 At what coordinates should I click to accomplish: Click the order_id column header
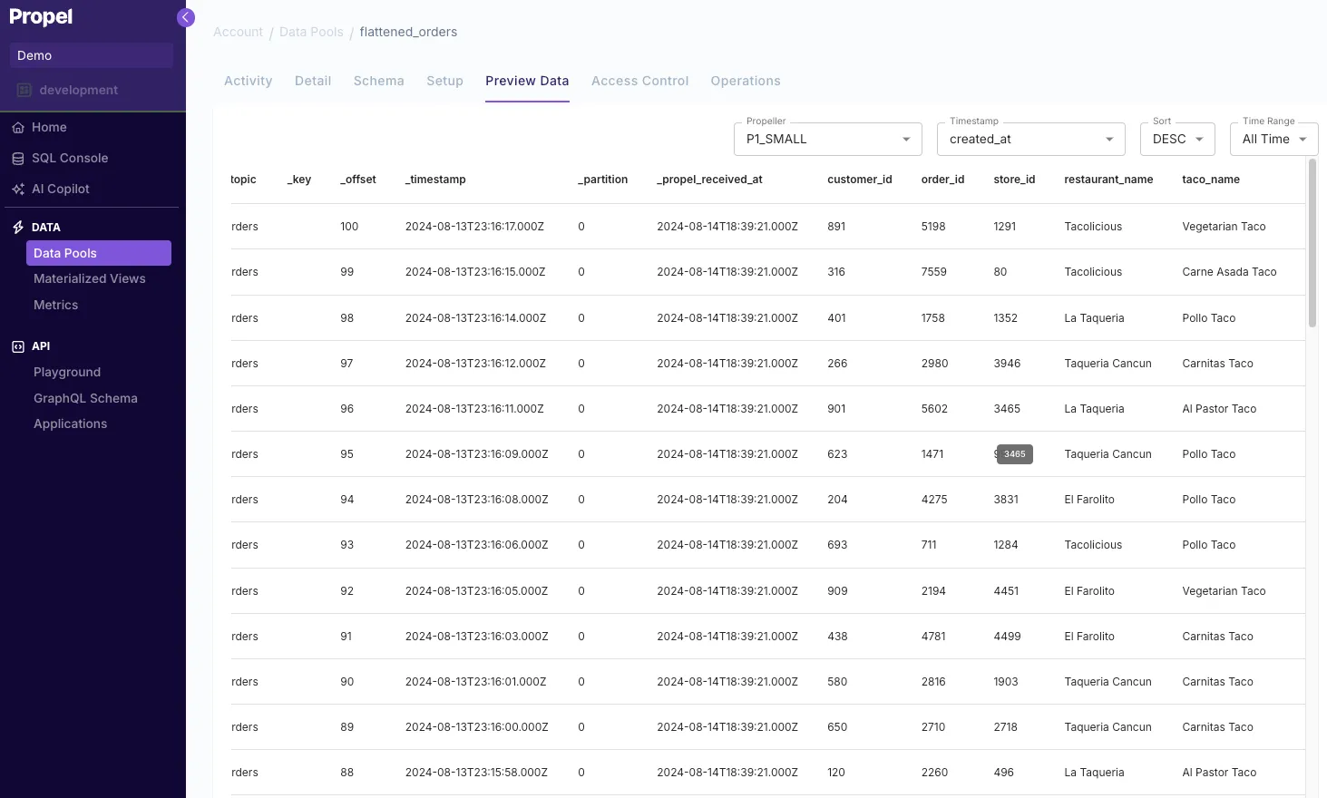tap(942, 180)
